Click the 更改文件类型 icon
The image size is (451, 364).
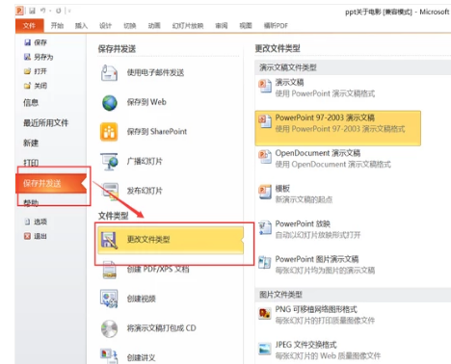coord(109,240)
